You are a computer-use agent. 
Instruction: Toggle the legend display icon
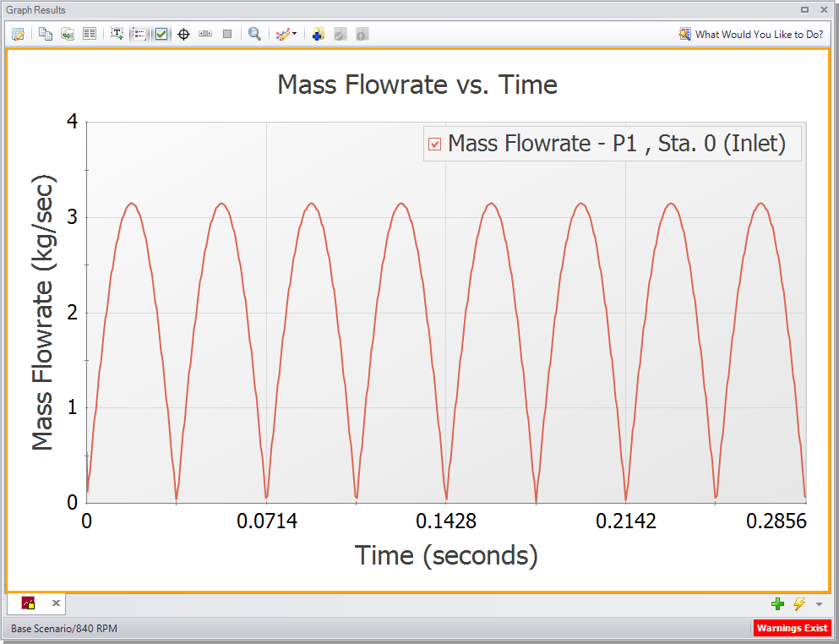point(139,35)
